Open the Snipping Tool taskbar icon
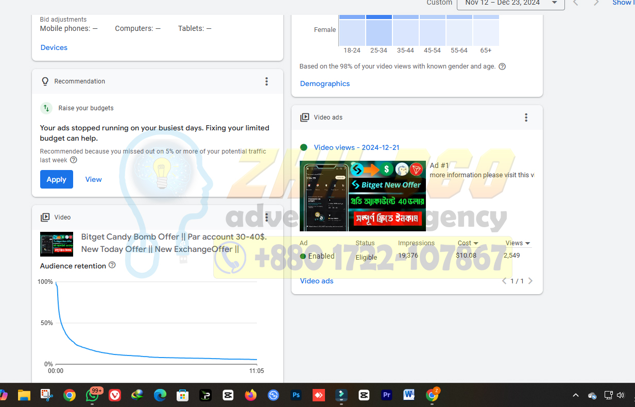 click(47, 395)
